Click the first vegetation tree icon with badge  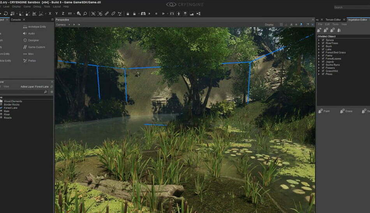tap(319, 30)
